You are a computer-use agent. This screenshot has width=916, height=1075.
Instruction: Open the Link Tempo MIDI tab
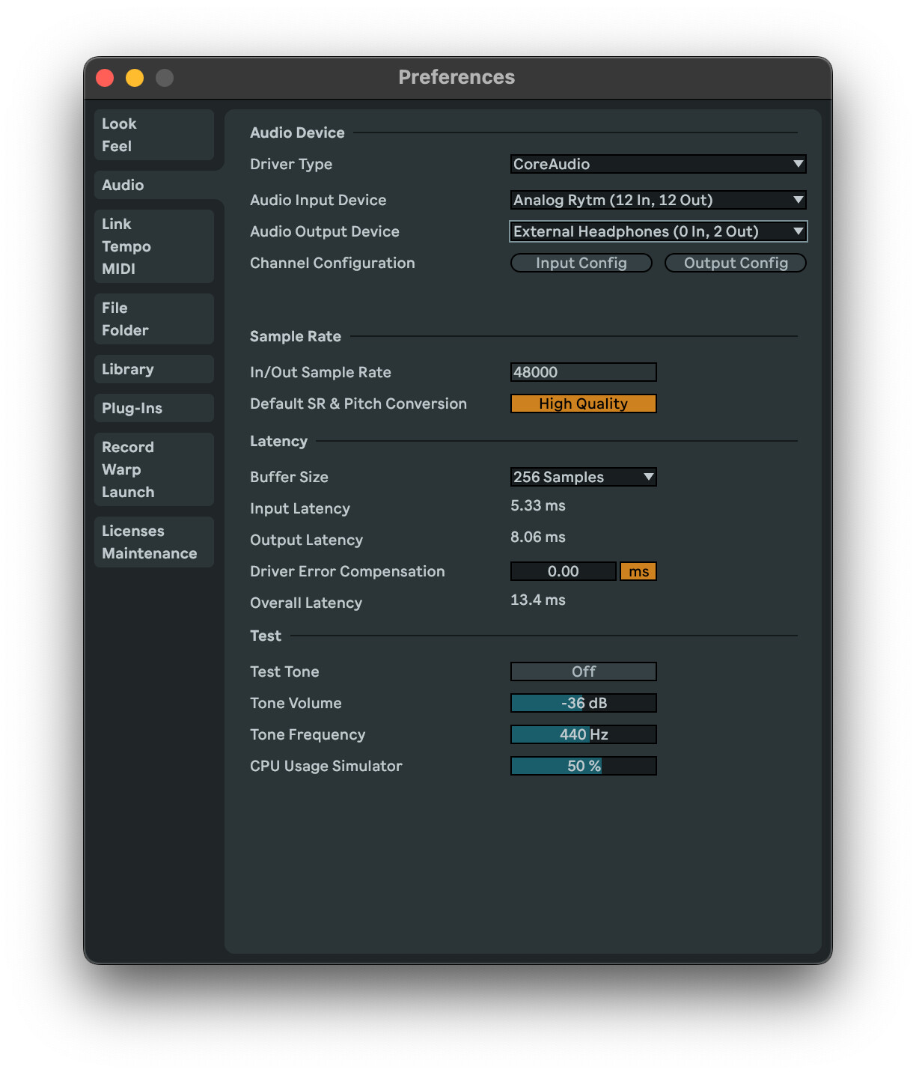pyautogui.click(x=153, y=246)
